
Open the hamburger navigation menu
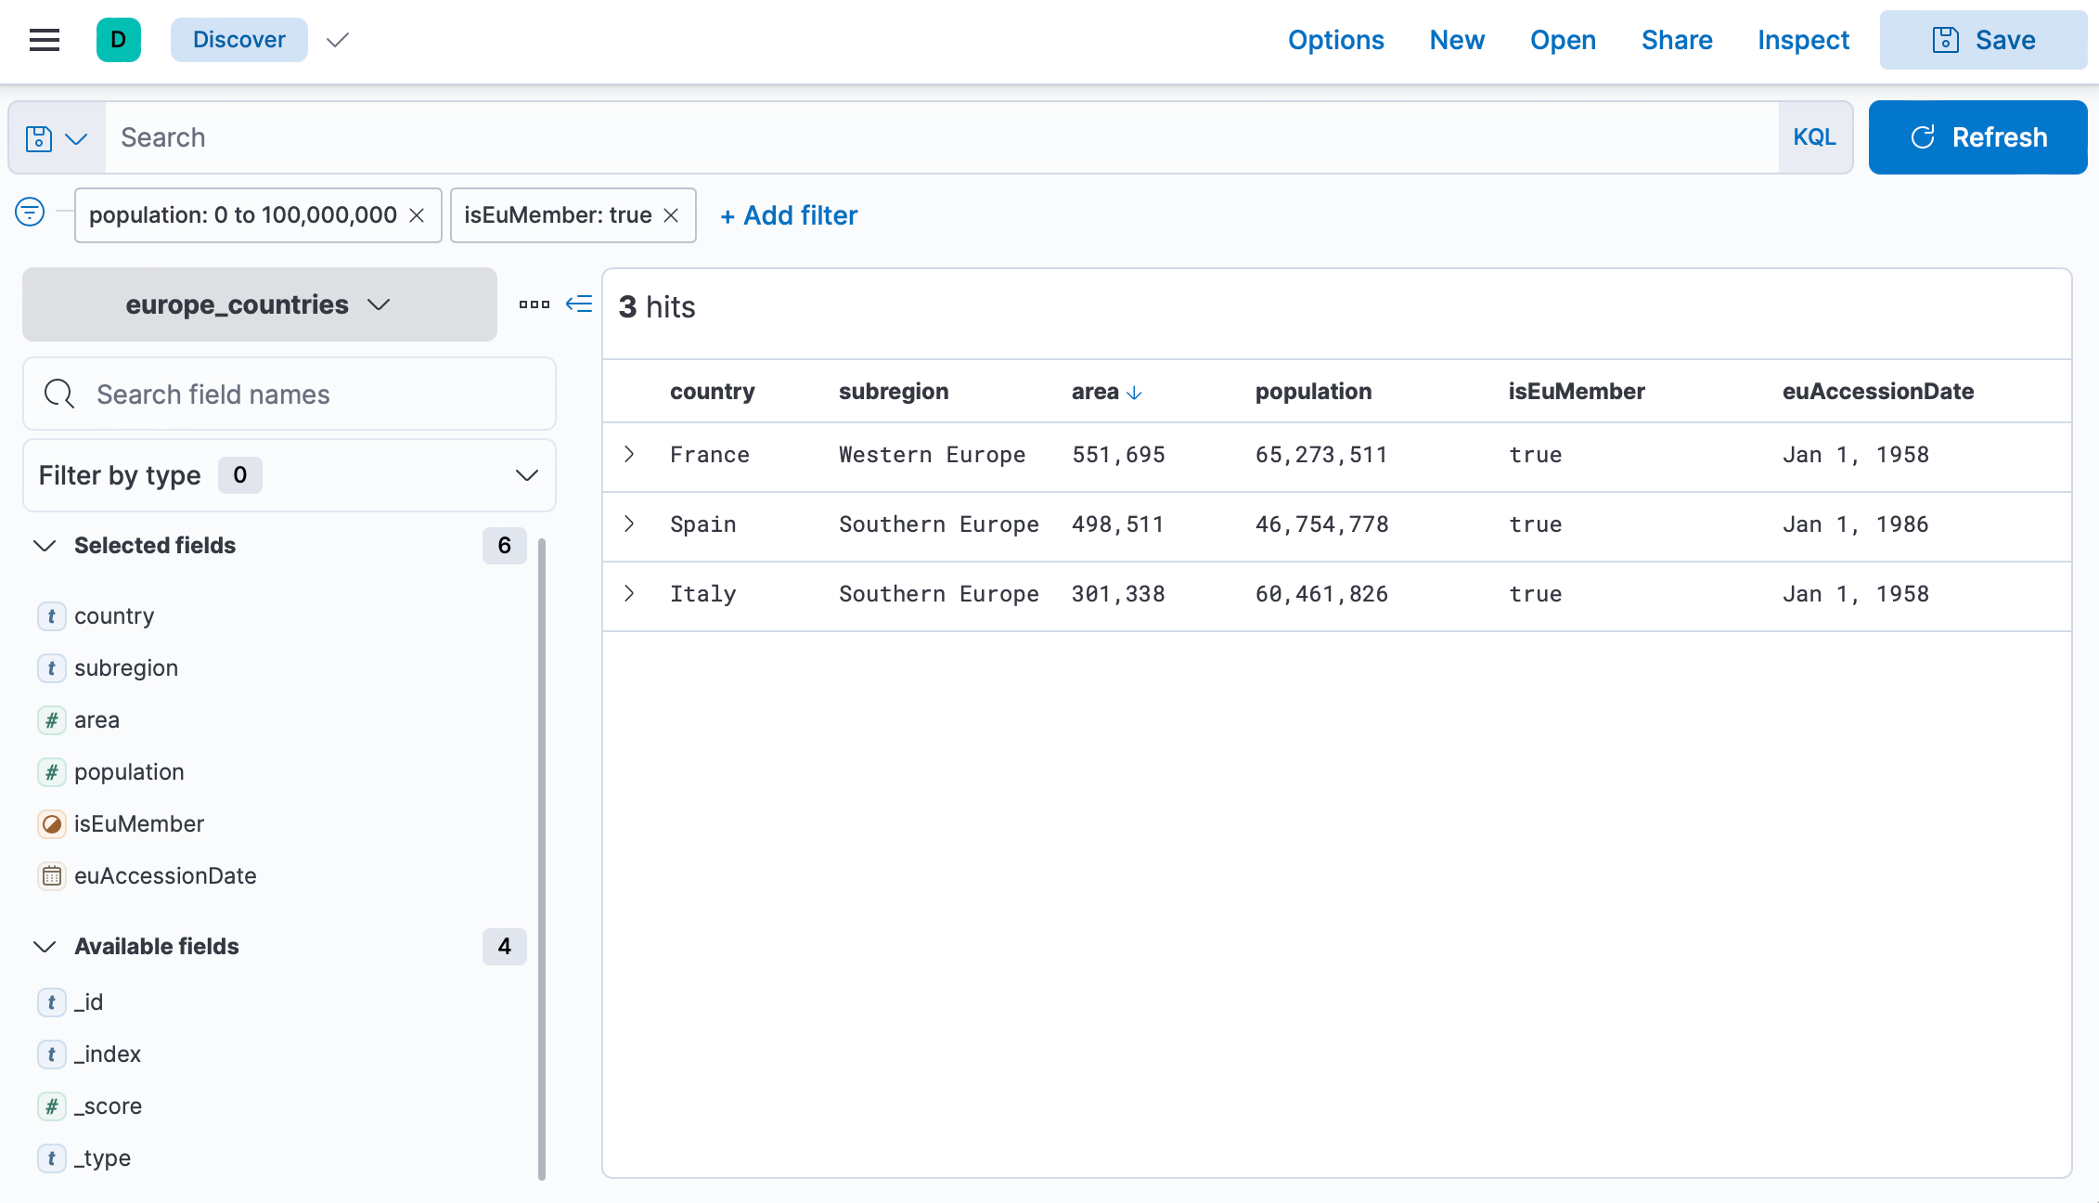pyautogui.click(x=44, y=40)
